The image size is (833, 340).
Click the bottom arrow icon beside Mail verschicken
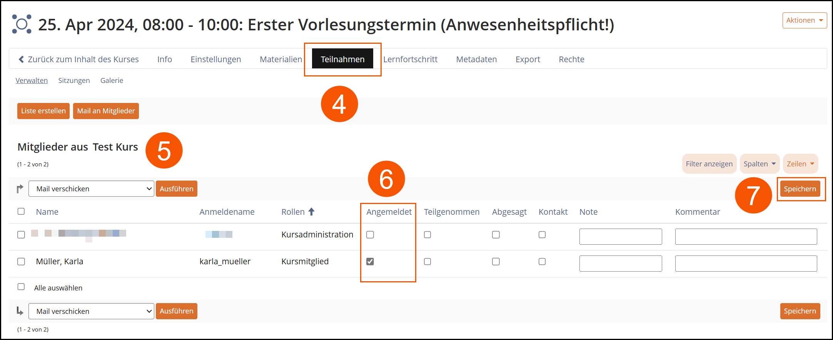(x=20, y=311)
